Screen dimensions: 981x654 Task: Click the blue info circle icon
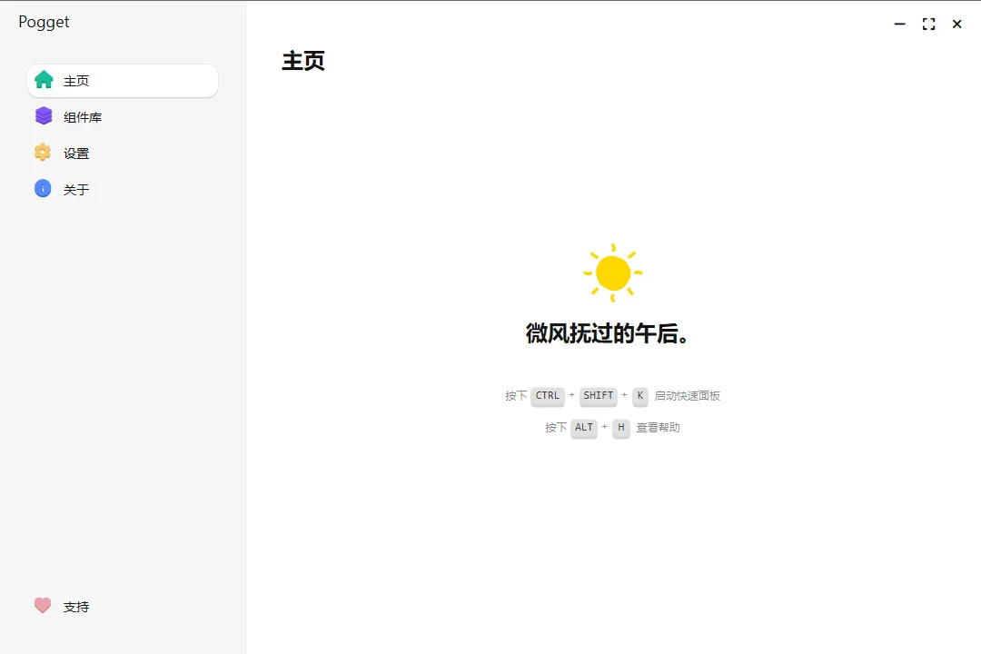point(43,188)
